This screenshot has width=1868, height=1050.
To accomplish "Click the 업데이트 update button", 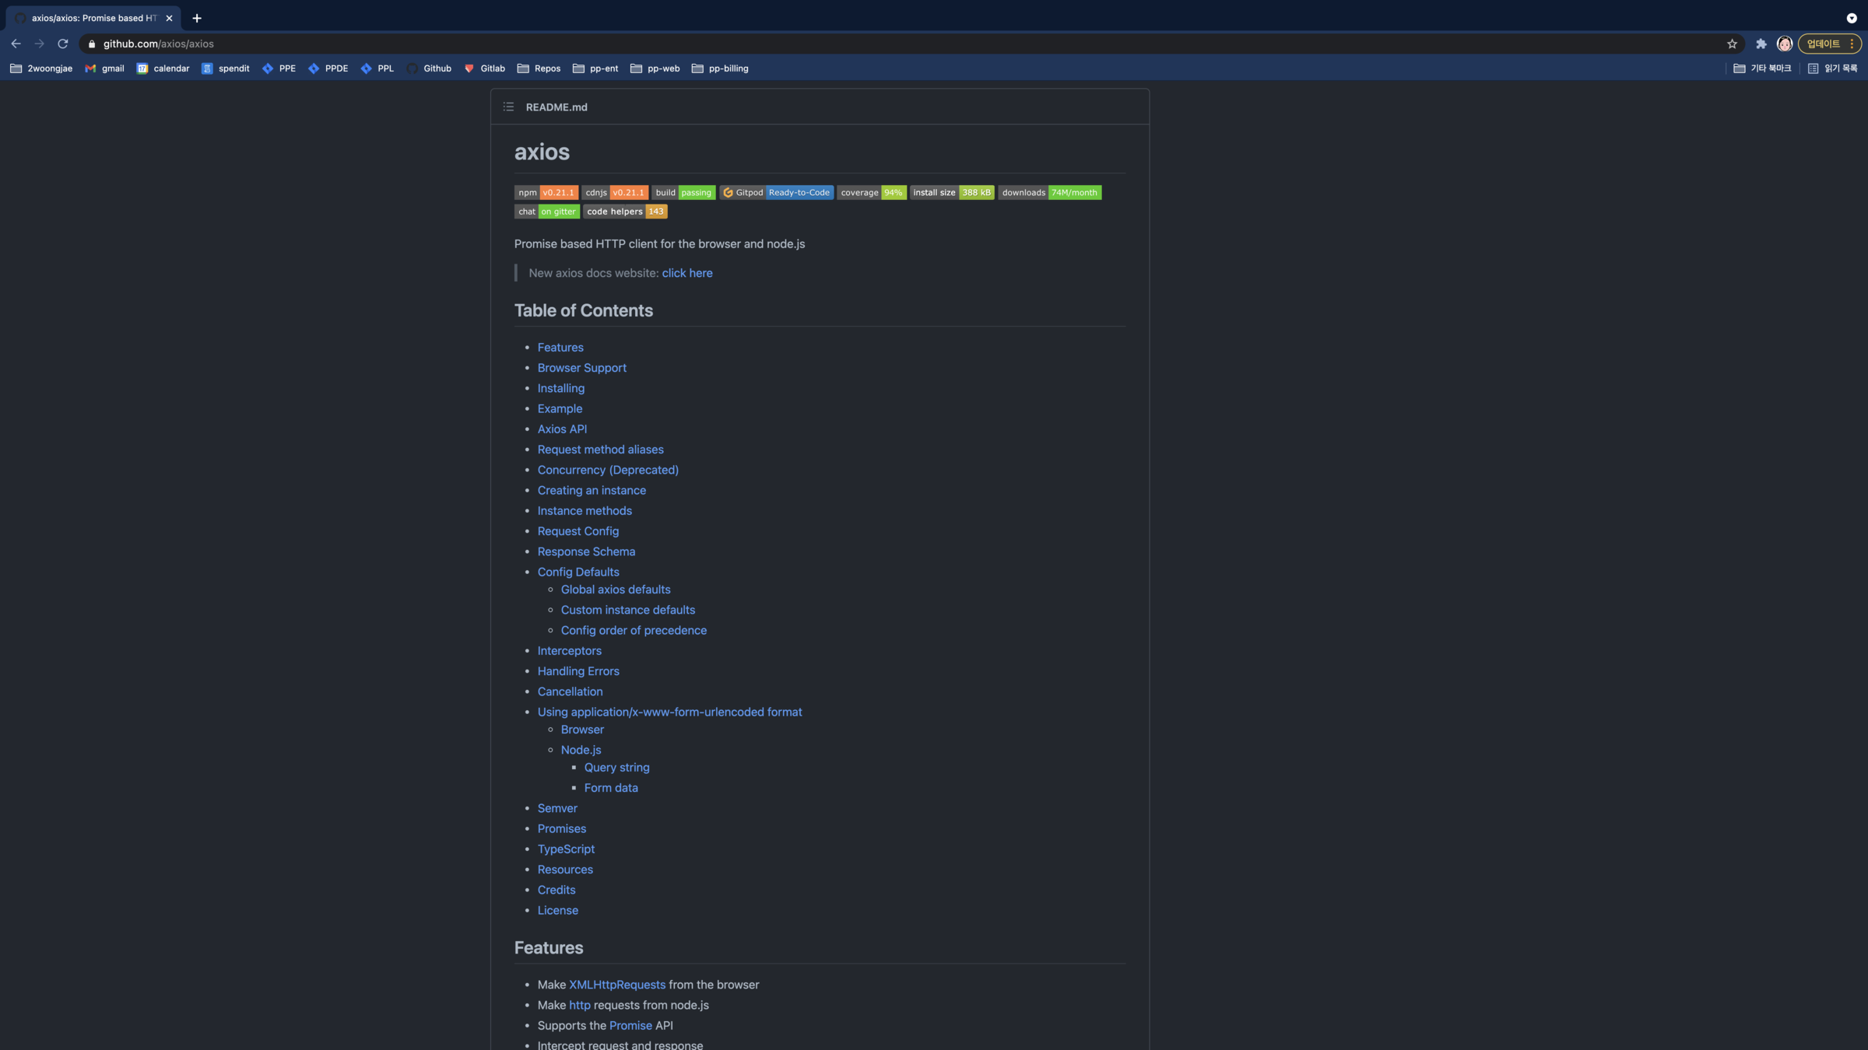I will coord(1824,44).
